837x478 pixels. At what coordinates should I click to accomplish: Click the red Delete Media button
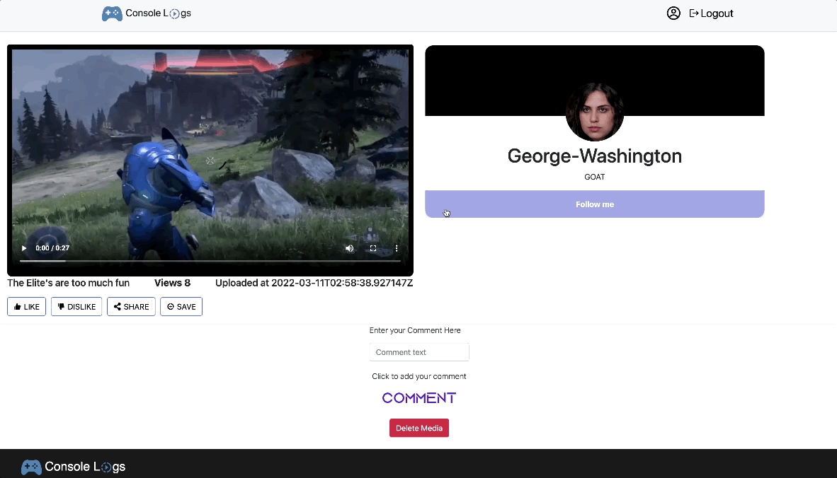pos(419,428)
